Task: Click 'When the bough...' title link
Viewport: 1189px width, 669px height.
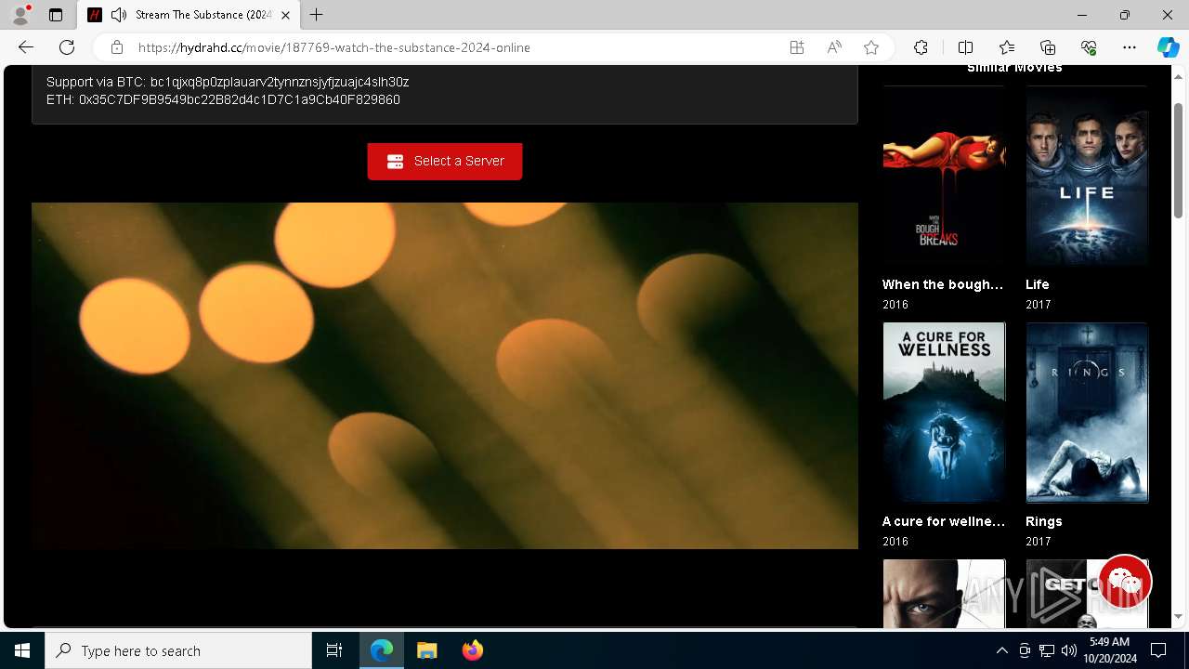Action: click(x=943, y=284)
